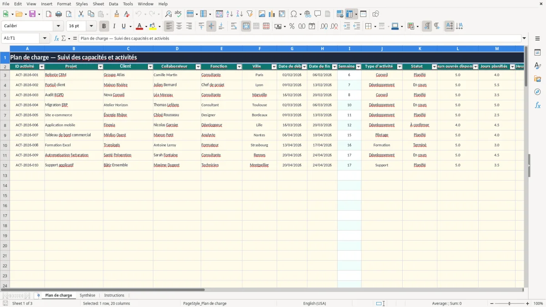This screenshot has height=307, width=546.
Task: Open the File menu
Action: pos(6,4)
